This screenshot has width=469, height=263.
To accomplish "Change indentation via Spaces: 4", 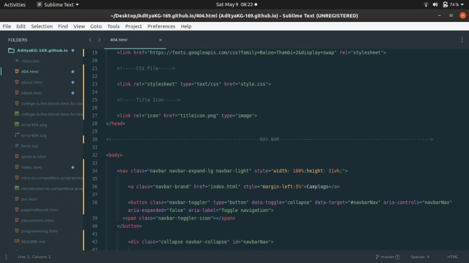I will pyautogui.click(x=419, y=257).
